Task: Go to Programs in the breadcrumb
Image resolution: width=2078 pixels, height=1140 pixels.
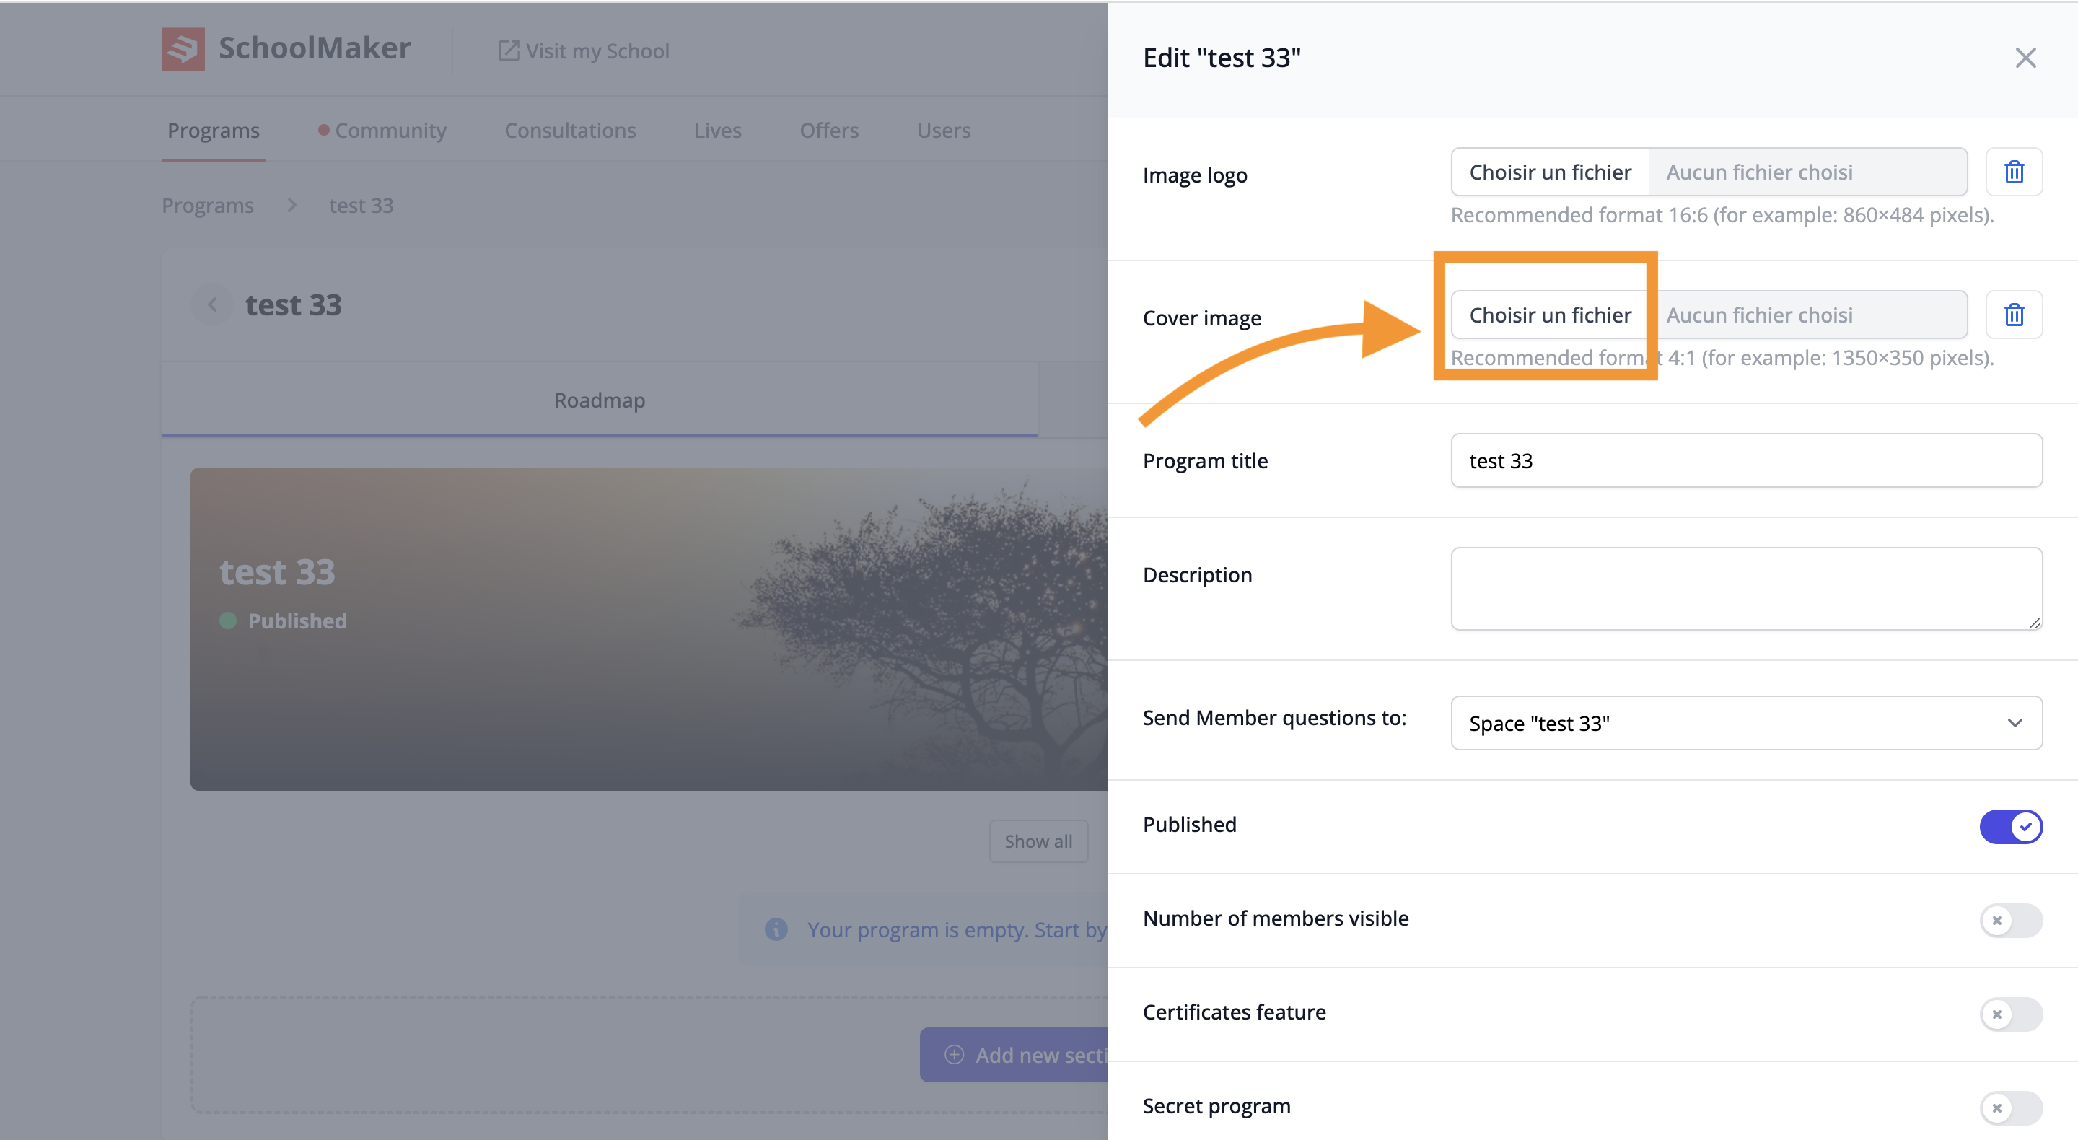Action: [x=207, y=206]
